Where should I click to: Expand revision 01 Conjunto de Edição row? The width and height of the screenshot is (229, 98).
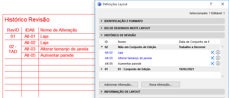102,69
